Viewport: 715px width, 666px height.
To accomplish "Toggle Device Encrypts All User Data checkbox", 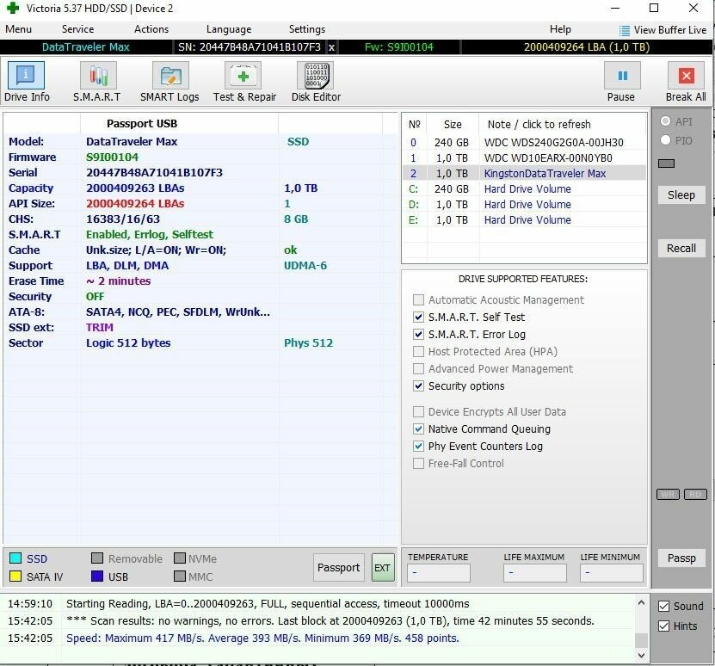I will (x=418, y=412).
